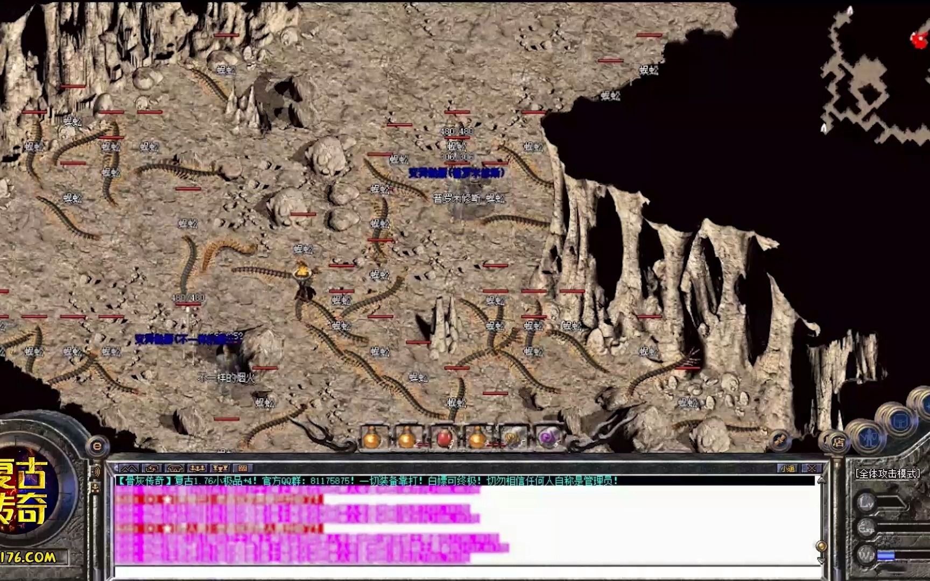Click the three-figures group chat icon
930x581 pixels.
(x=198, y=468)
